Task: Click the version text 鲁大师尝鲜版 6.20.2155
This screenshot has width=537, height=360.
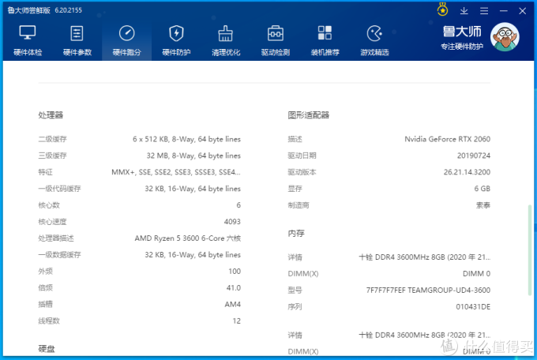Action: click(x=44, y=10)
